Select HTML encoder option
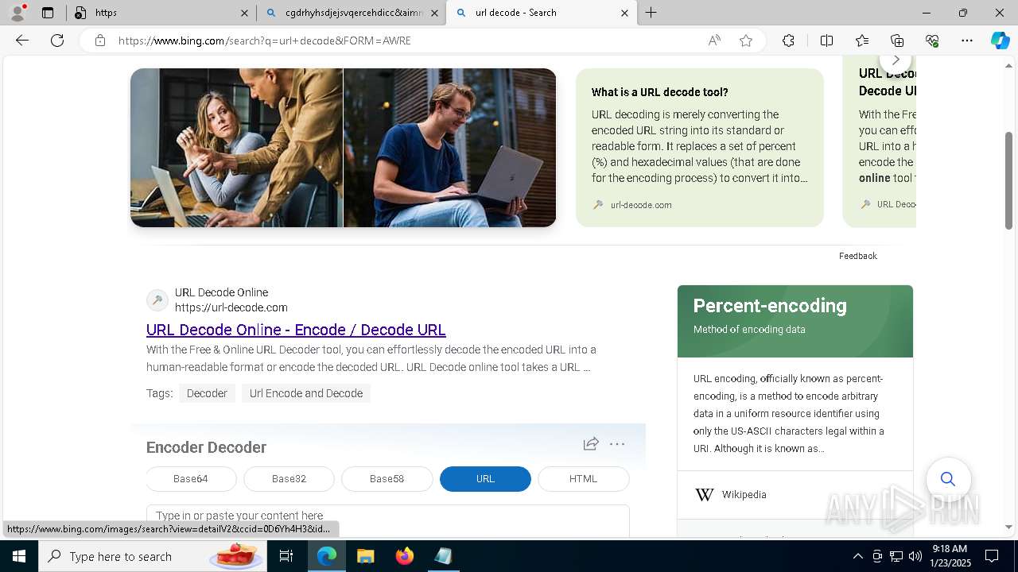 point(583,479)
